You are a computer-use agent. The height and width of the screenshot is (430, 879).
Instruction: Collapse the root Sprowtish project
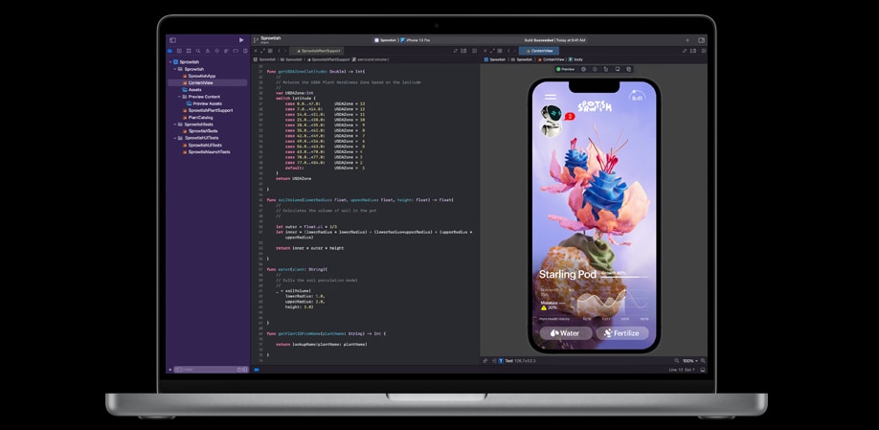tap(170, 61)
